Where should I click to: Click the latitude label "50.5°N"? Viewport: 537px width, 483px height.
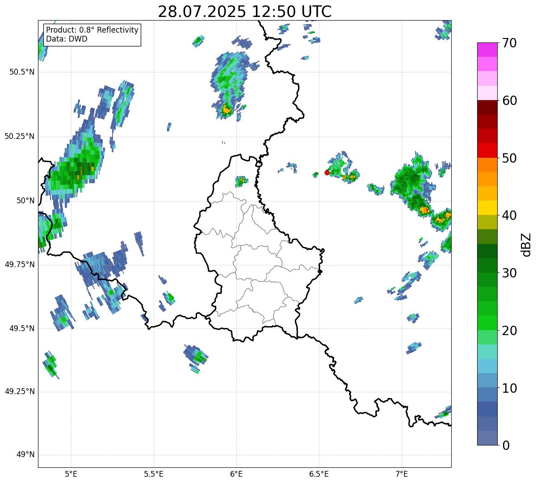[x=22, y=72]
